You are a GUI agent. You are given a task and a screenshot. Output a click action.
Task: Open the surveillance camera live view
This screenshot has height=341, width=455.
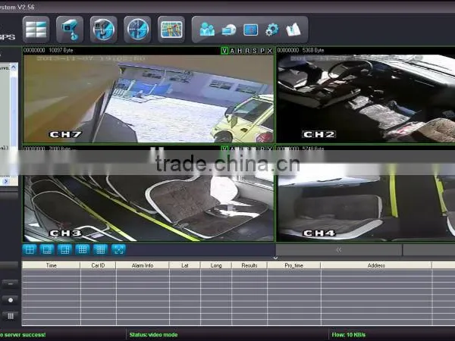coord(70,30)
